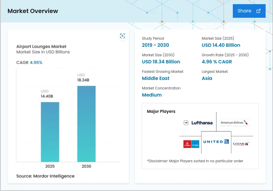Click the 2019 - 2030 study period
Viewport: 273px width, 191px height.
(155, 45)
